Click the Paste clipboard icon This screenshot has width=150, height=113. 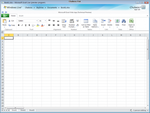[4, 21]
